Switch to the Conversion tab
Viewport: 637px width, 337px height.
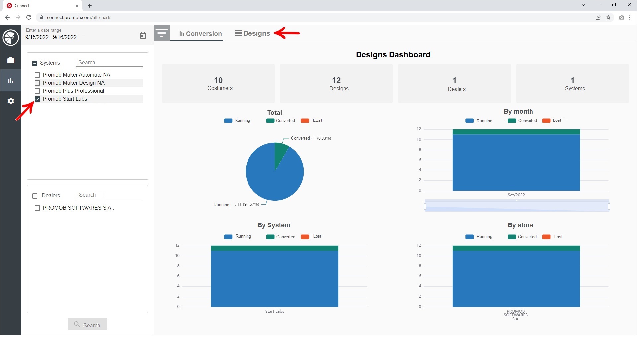(x=200, y=34)
